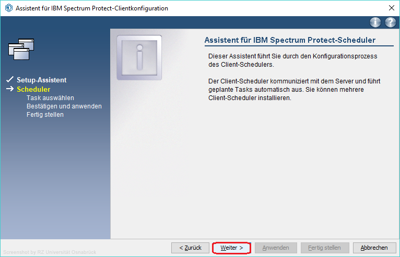Cancel the wizard via Abbrechen
Screen dimensions: 400x257
[374, 248]
